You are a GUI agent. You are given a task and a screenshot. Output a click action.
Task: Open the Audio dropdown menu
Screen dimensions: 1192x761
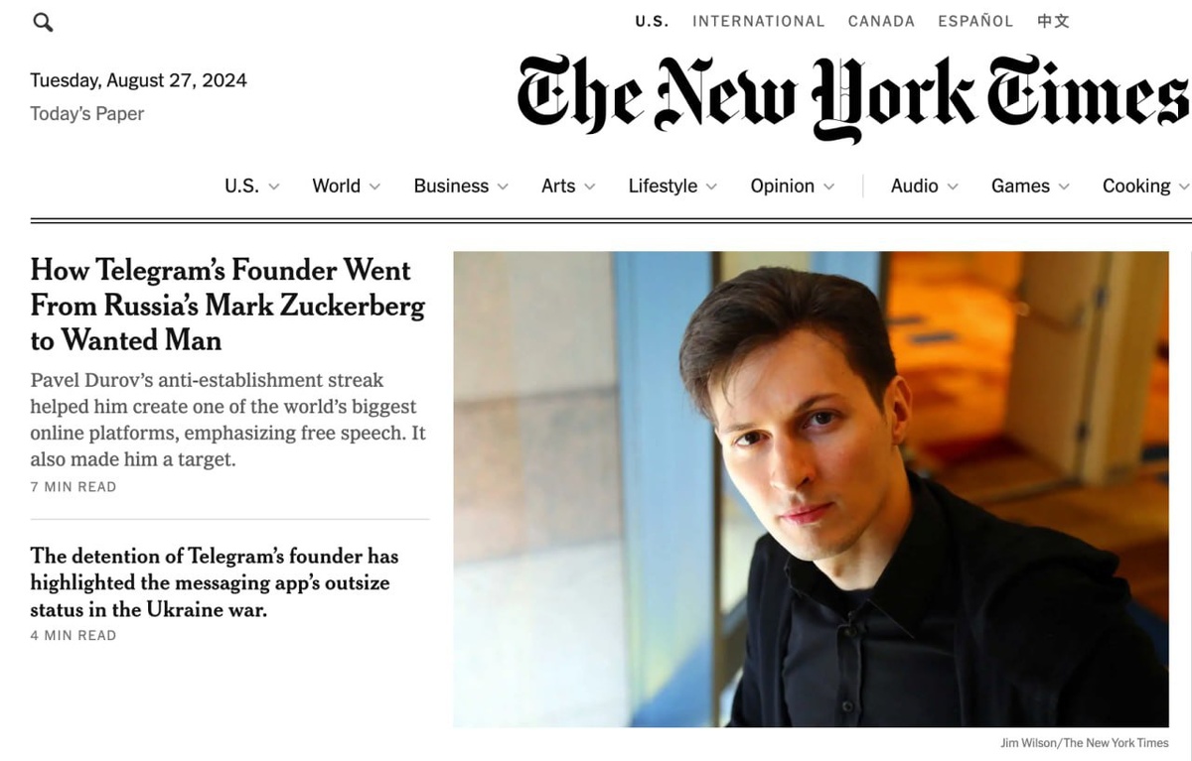pos(925,186)
